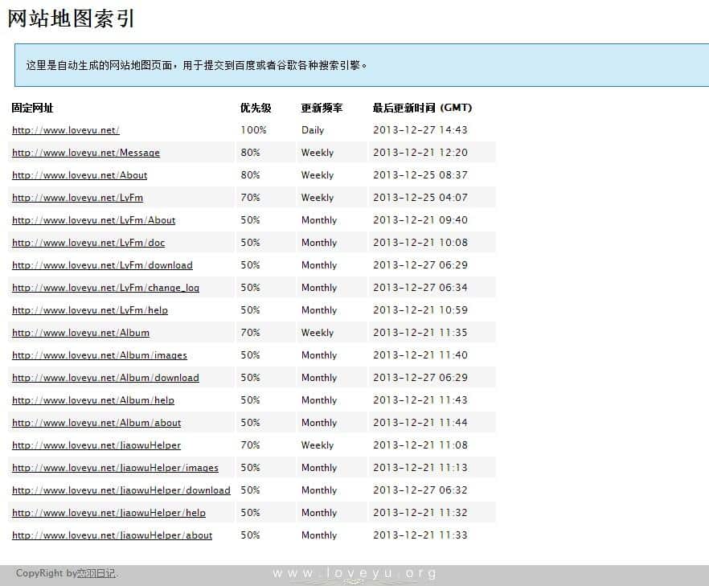Open the loveyu.net/Album/download link
The image size is (709, 586).
tap(105, 378)
